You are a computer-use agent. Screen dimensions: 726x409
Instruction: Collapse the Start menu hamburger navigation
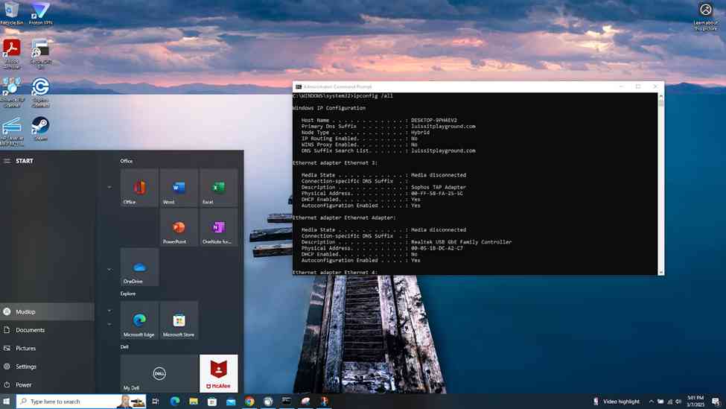pyautogui.click(x=7, y=161)
